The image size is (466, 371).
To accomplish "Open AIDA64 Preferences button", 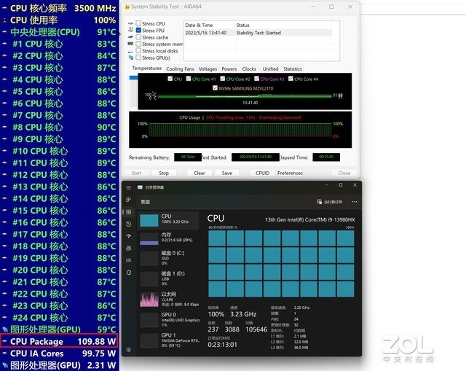I will pos(290,173).
